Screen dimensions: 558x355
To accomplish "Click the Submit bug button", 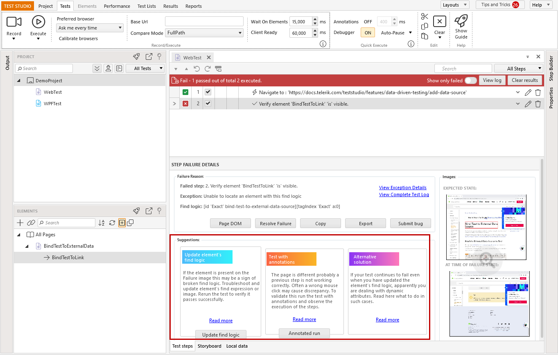I will click(411, 223).
